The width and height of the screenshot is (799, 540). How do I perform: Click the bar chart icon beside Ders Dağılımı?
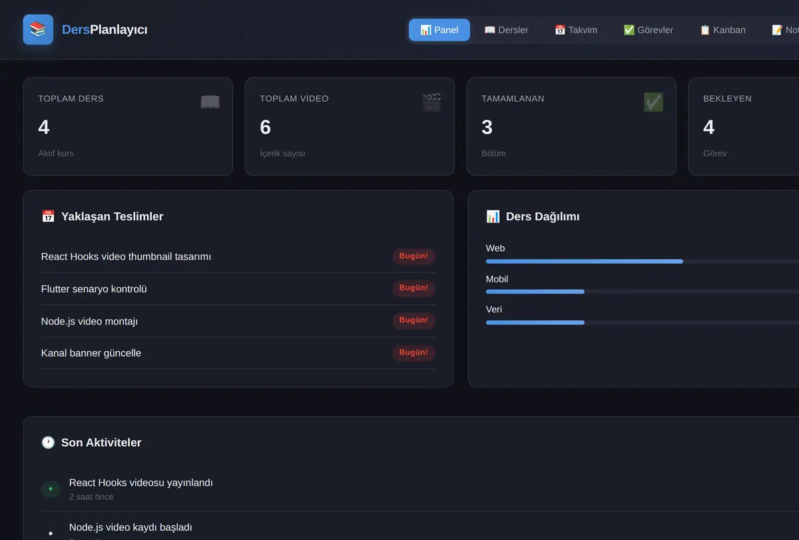pyautogui.click(x=493, y=216)
